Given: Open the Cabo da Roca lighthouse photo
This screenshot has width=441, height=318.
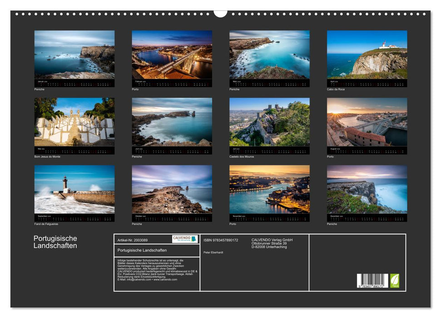Looking at the screenshot, I should pyautogui.click(x=367, y=55).
